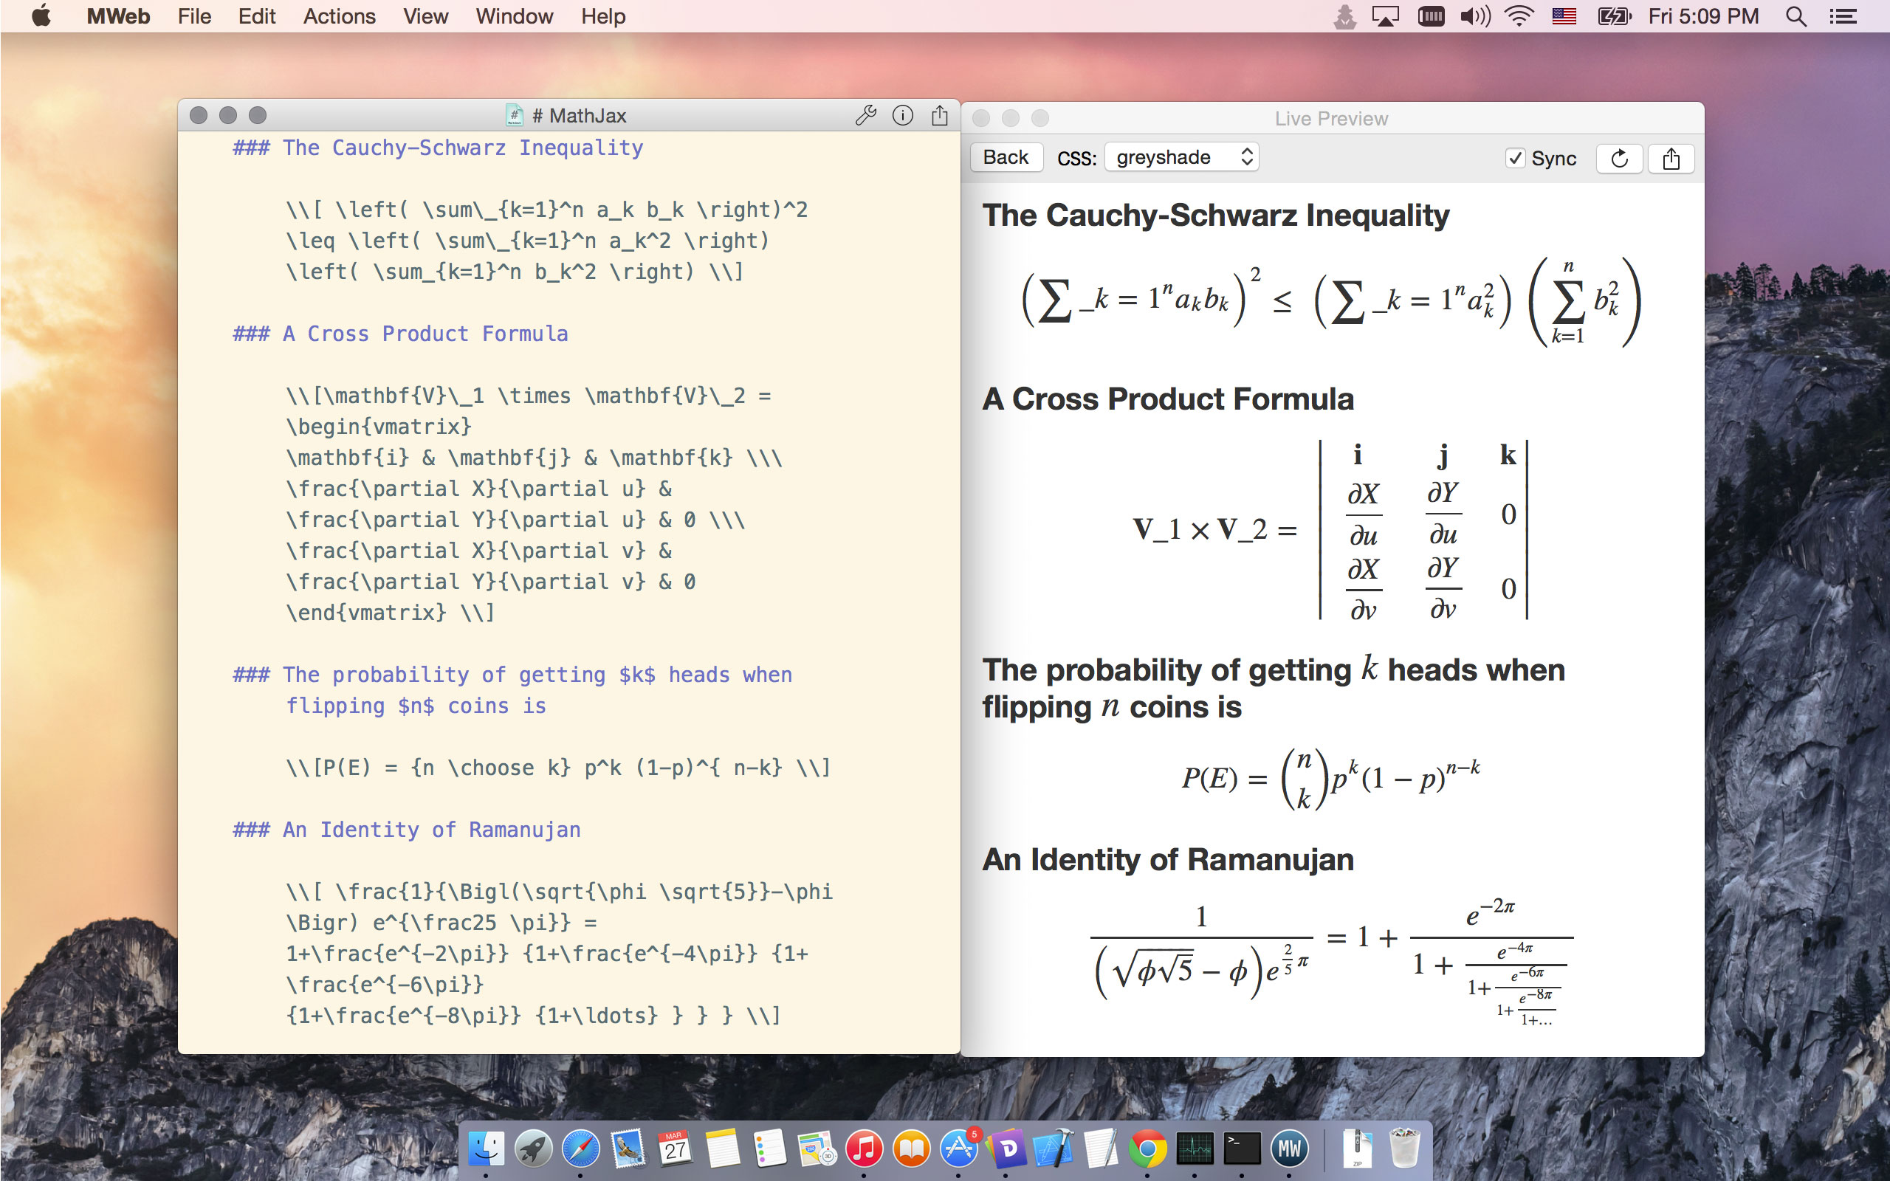1890x1181 pixels.
Task: Launch Google Chrome from the Dock
Action: click(x=1147, y=1149)
